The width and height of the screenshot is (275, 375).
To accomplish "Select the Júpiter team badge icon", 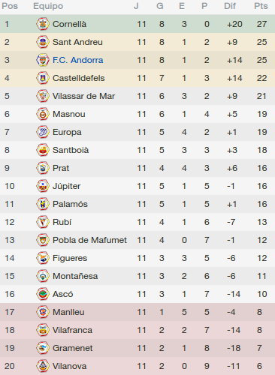I will (43, 186).
